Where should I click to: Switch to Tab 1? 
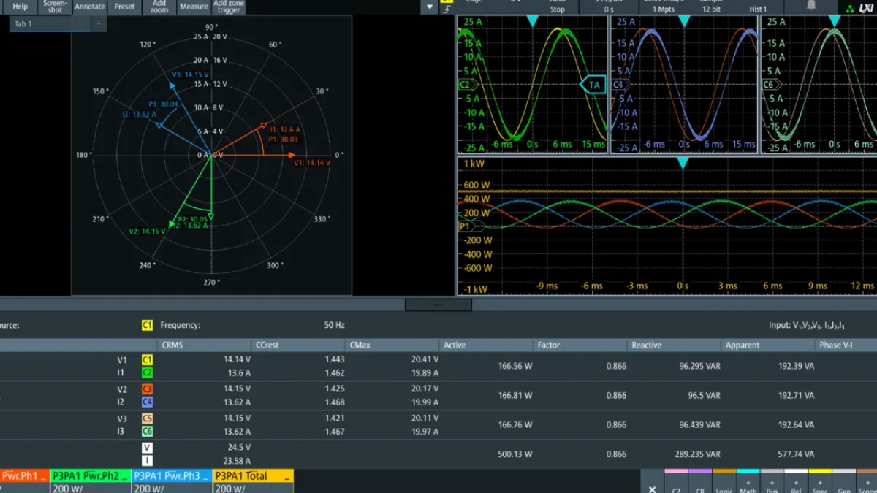pyautogui.click(x=50, y=23)
